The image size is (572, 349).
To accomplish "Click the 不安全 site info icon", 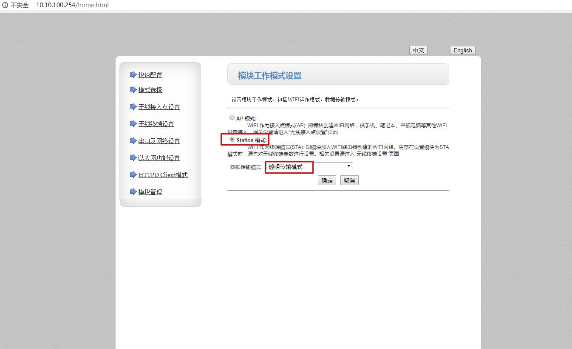I will pos(5,5).
